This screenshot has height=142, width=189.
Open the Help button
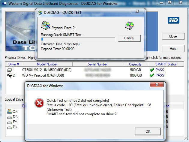click(173, 49)
